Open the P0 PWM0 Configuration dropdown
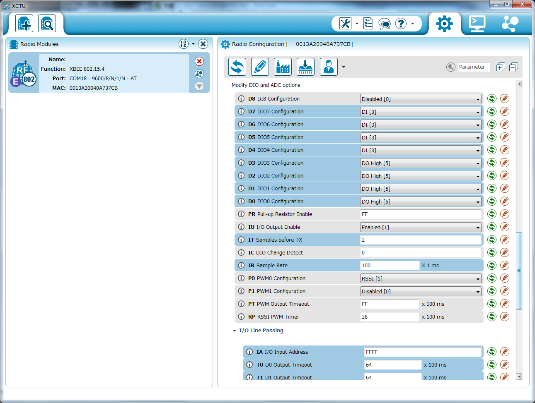 pos(421,278)
